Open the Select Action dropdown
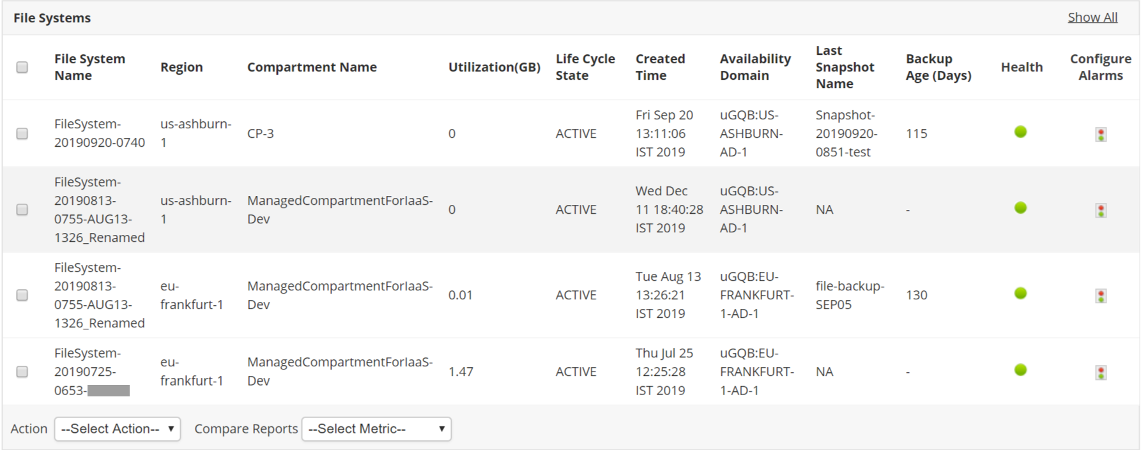The width and height of the screenshot is (1141, 450). (118, 429)
